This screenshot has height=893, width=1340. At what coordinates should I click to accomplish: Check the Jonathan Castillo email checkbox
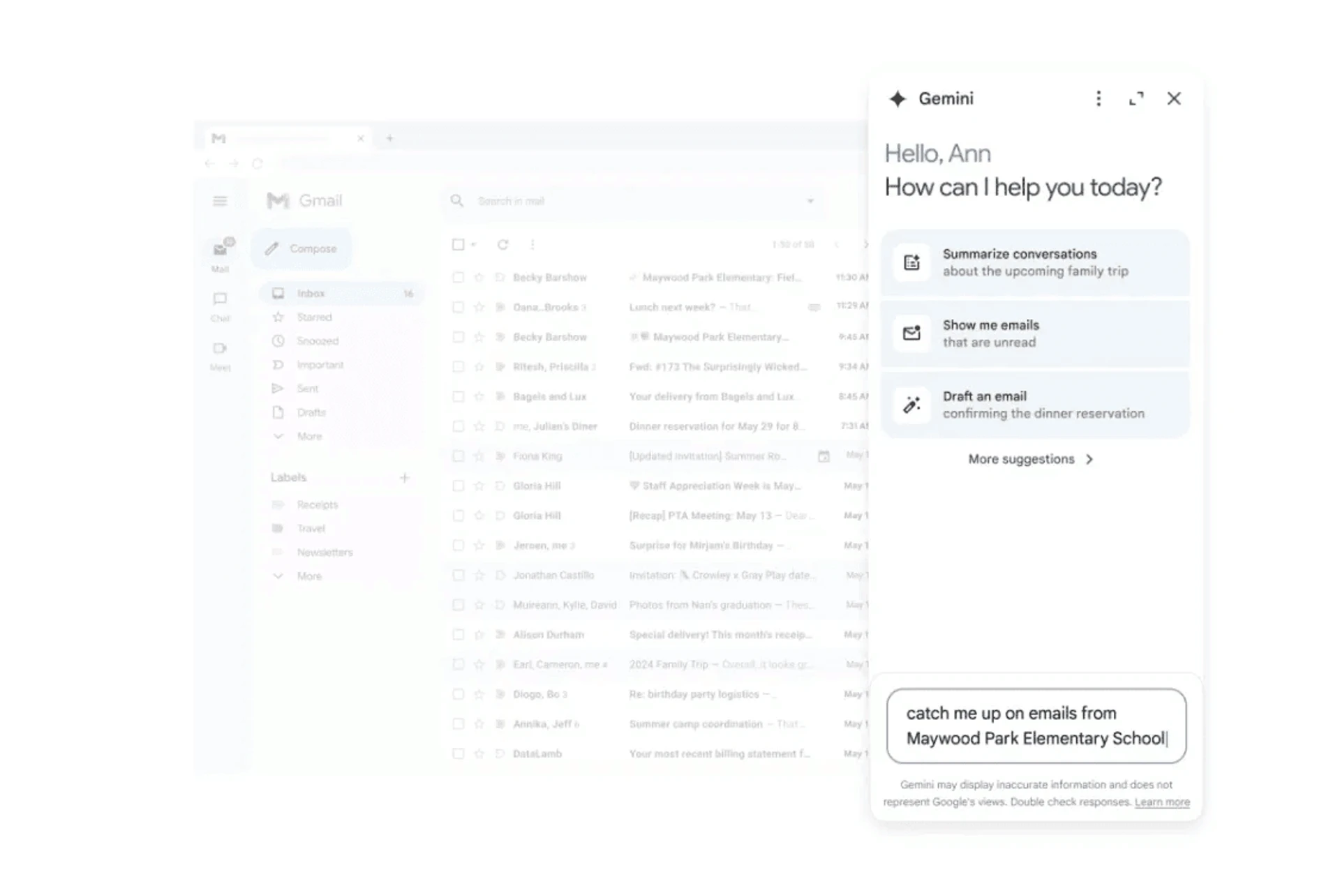(458, 575)
